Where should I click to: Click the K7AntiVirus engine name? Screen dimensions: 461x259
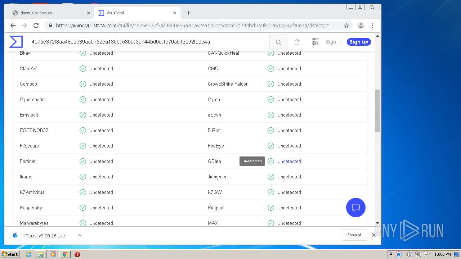click(x=32, y=192)
